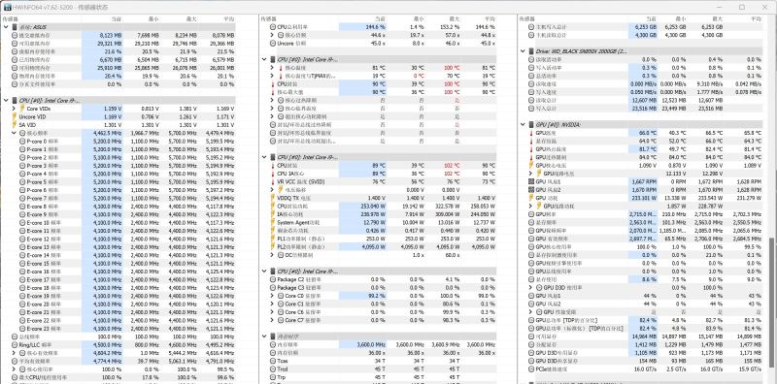Click the thermometer icon for VR VCC (SVID)
Image resolution: width=777 pixels, height=384 pixels.
(273, 181)
